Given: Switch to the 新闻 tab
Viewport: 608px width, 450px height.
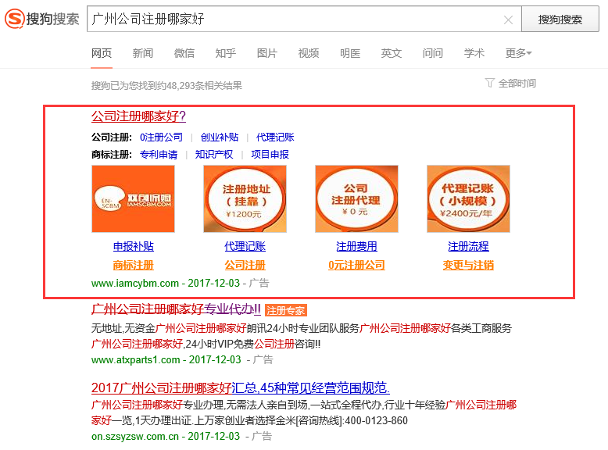Looking at the screenshot, I should pyautogui.click(x=143, y=53).
